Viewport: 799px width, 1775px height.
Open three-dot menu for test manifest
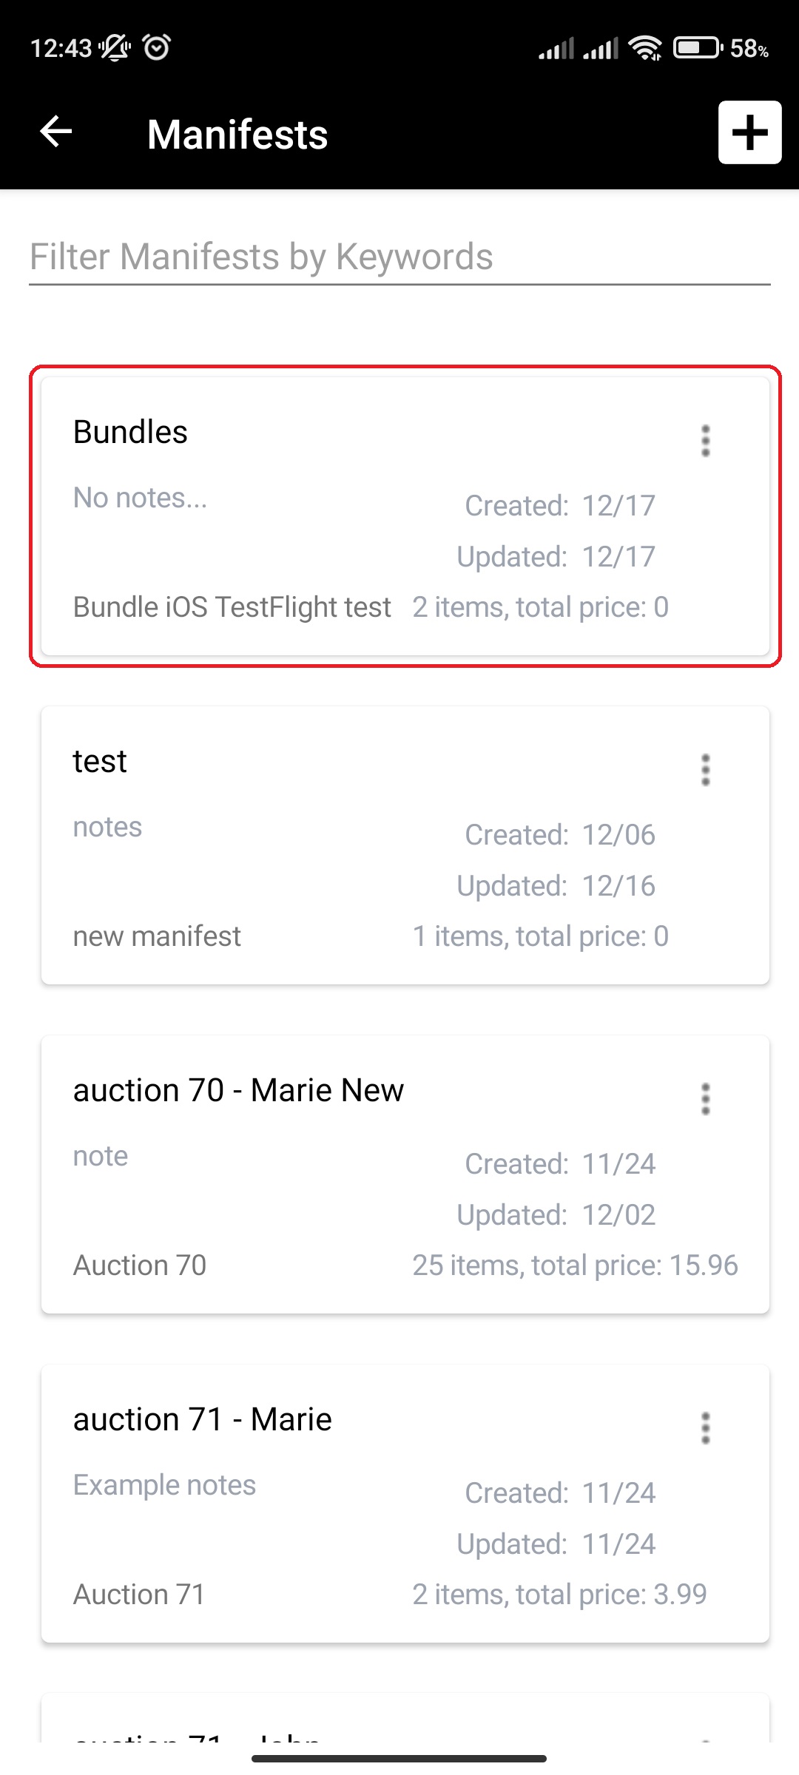(x=706, y=770)
